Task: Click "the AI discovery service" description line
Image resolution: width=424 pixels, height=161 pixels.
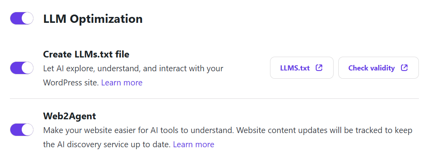Action: (107, 144)
